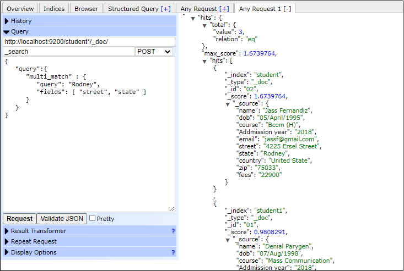
Task: Expand the Repeat Request section
Action: click(x=90, y=241)
